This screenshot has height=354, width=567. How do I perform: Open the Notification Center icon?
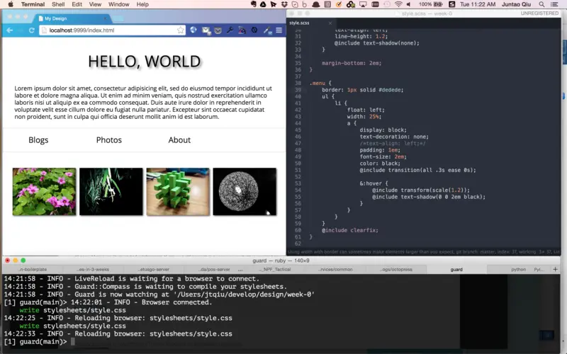(x=554, y=4)
